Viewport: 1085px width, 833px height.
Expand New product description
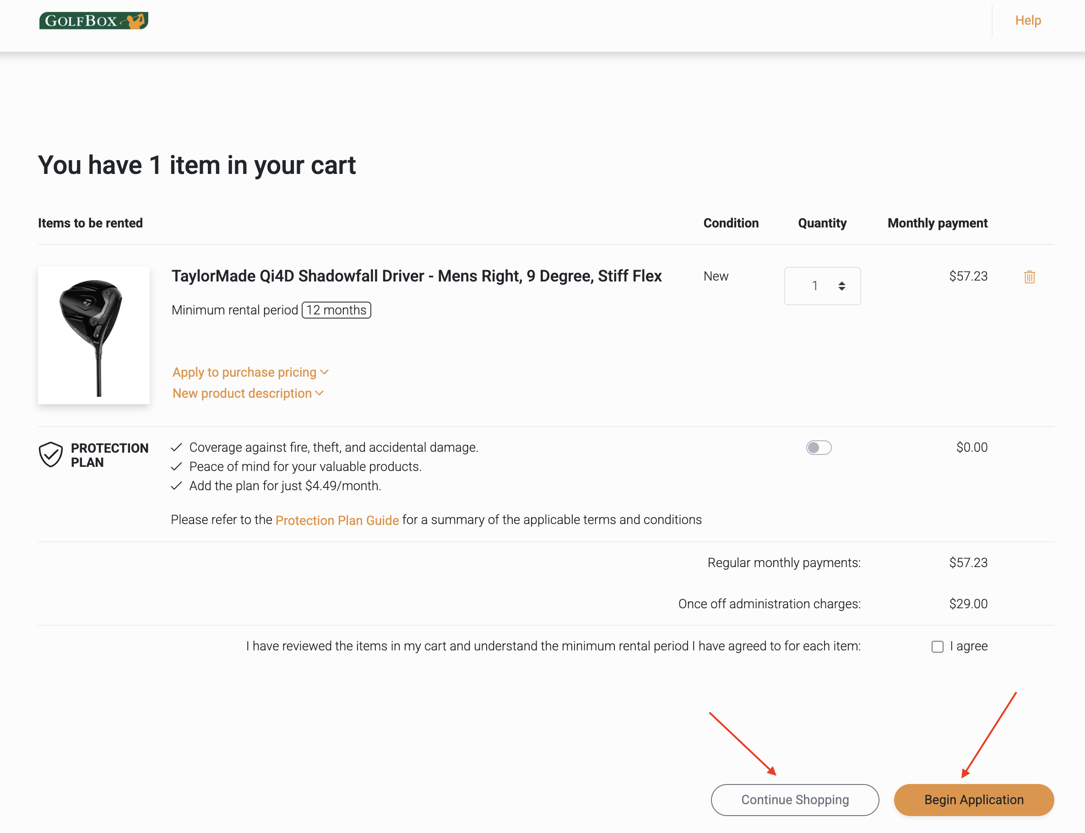248,393
